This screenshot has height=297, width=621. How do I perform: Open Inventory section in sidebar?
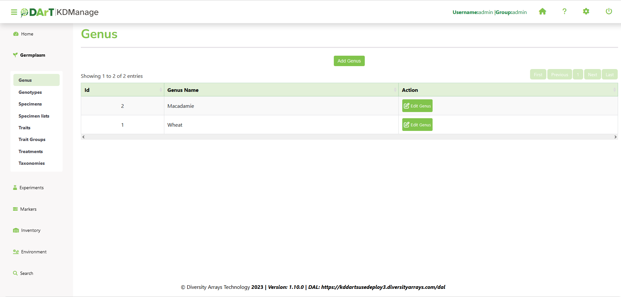(31, 230)
